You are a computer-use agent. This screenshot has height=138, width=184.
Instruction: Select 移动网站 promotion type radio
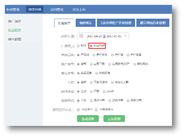tap(135, 64)
